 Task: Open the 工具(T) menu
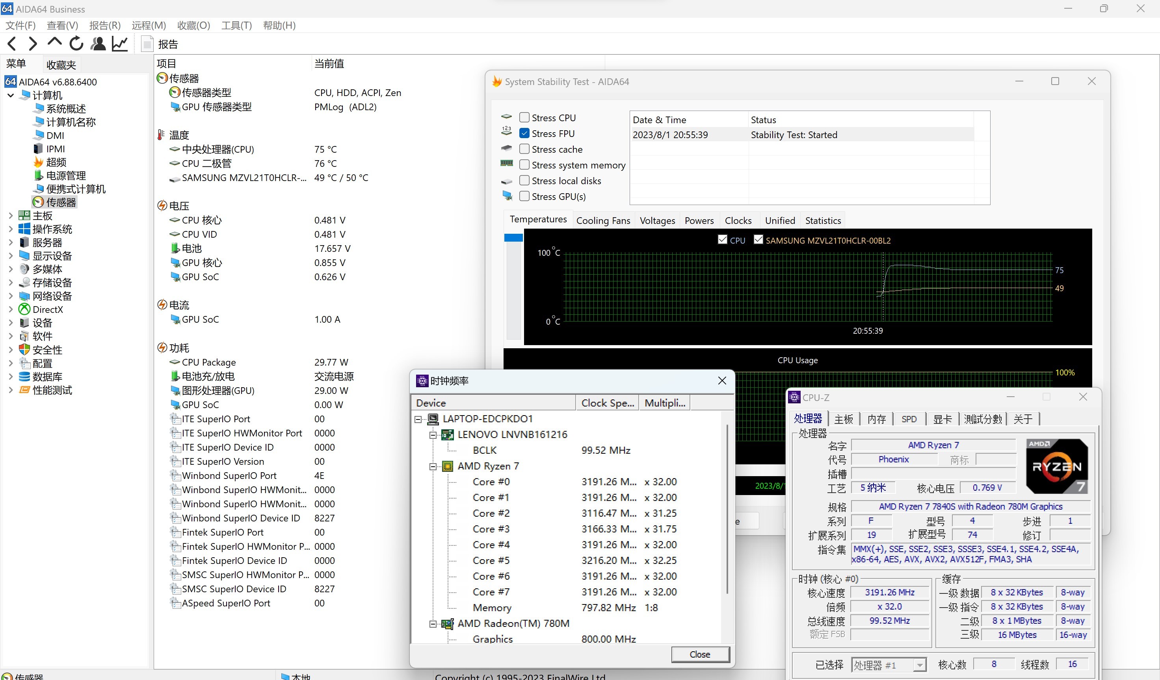point(236,25)
